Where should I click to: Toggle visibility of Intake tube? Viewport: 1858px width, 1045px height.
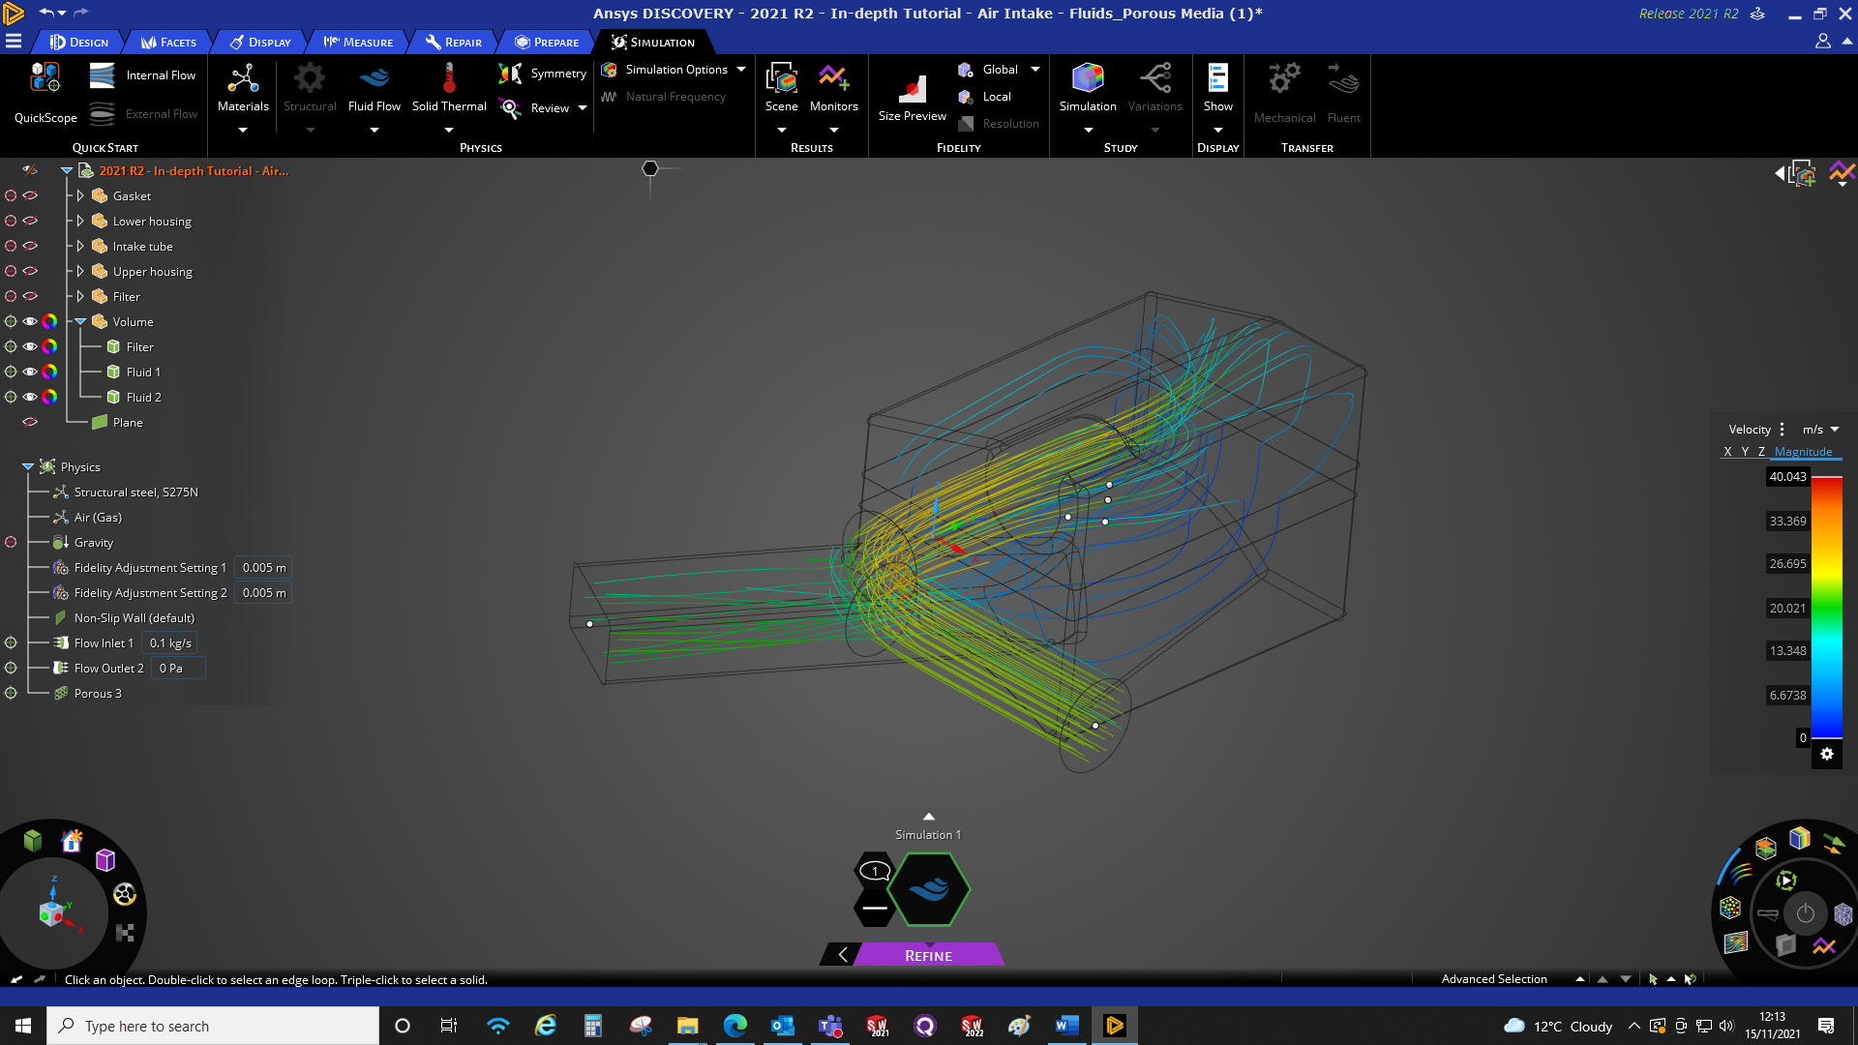tap(30, 246)
